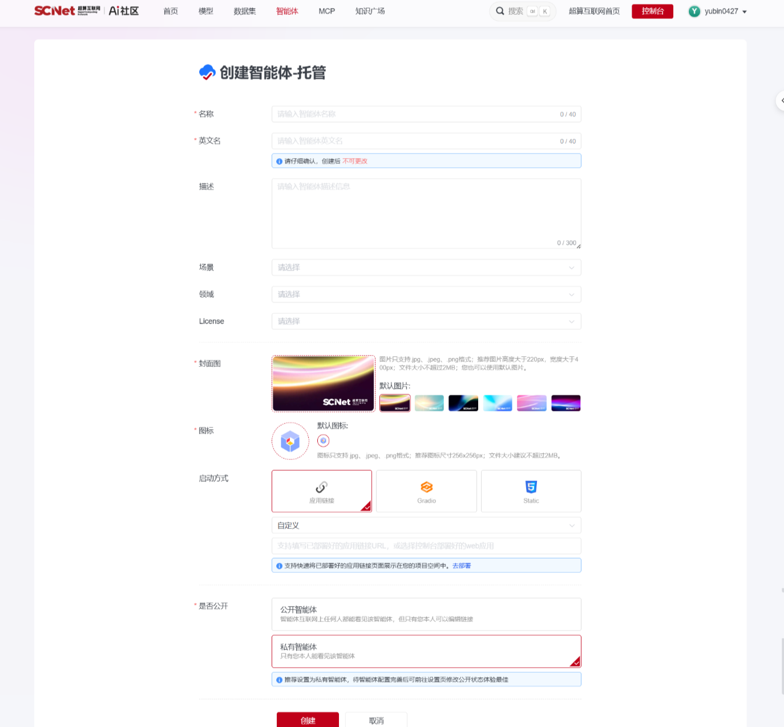784x727 pixels.
Task: Choose the Static HTML5 launch method
Action: tap(531, 491)
